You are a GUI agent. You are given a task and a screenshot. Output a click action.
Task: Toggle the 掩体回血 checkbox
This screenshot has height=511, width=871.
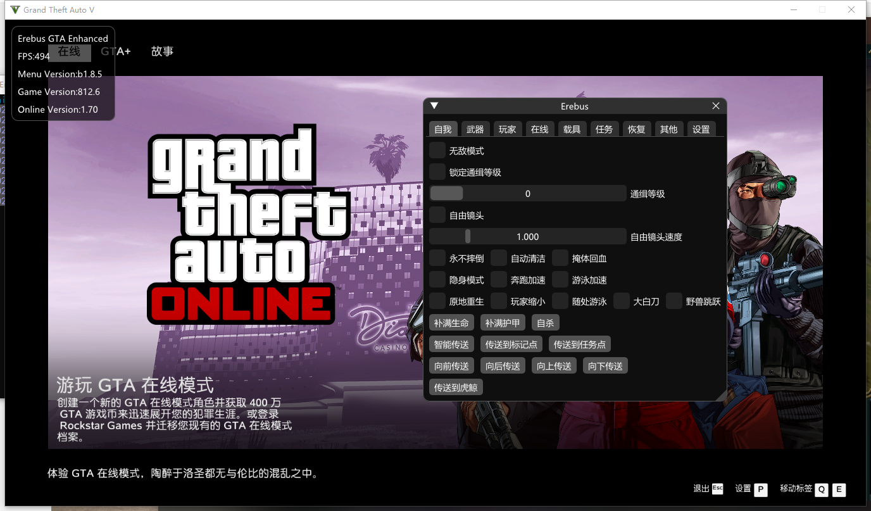pos(560,258)
